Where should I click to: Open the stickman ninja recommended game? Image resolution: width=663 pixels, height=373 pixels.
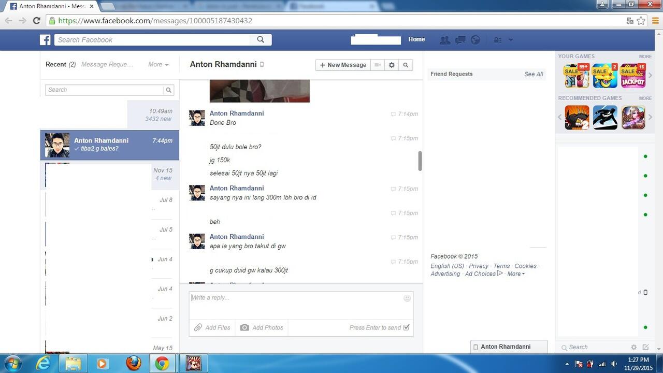605,118
